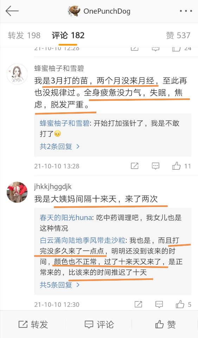View avatar of 蜂蜜柚子和雪碧

click(17, 74)
